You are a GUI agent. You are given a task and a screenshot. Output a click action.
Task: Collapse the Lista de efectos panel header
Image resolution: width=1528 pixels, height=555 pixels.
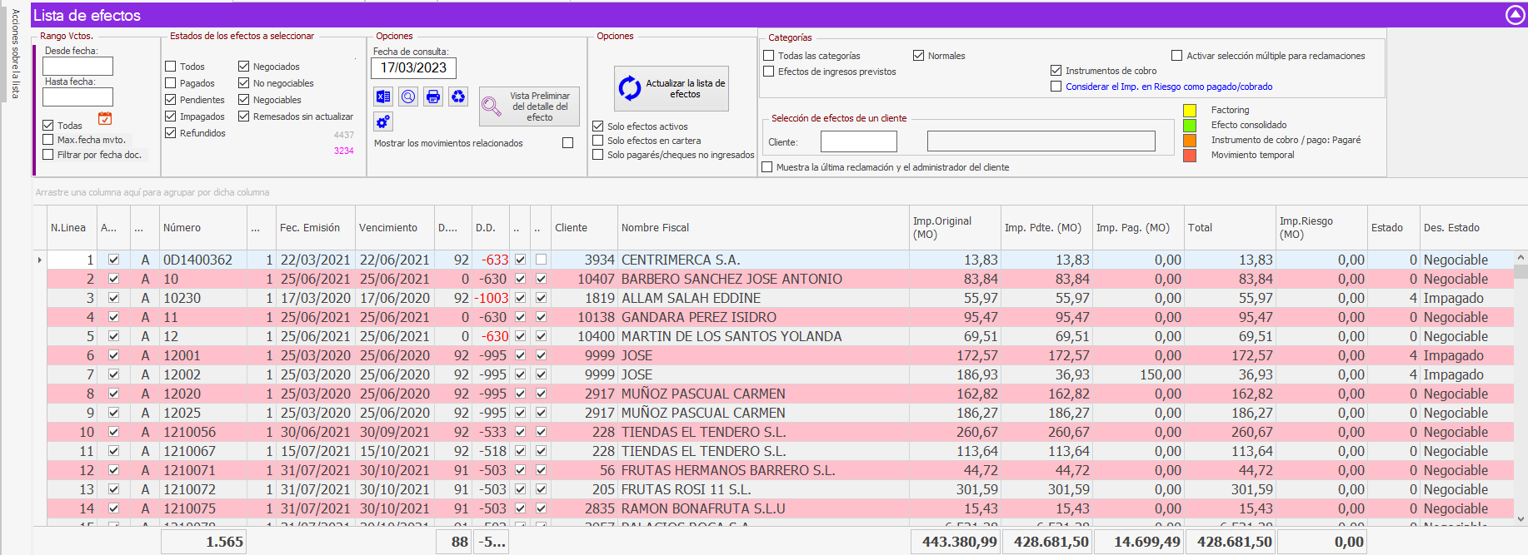click(1515, 15)
